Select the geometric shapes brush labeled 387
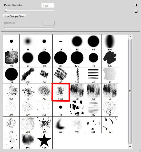This screenshot has width=141, height=152. click(x=77, y=109)
